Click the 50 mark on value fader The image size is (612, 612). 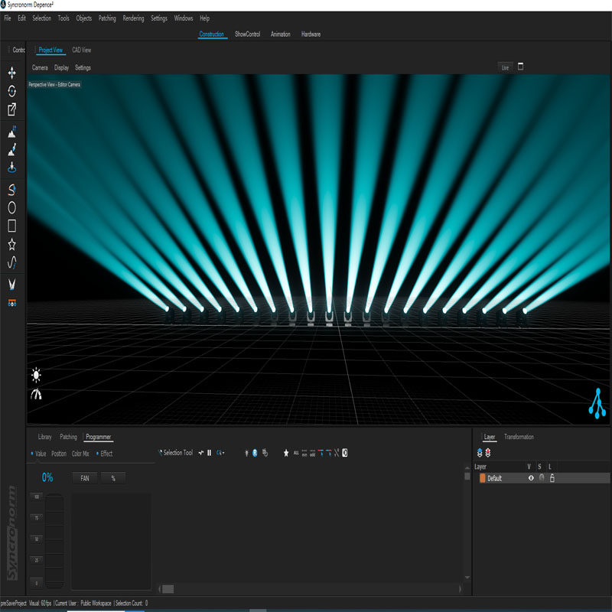[35, 539]
